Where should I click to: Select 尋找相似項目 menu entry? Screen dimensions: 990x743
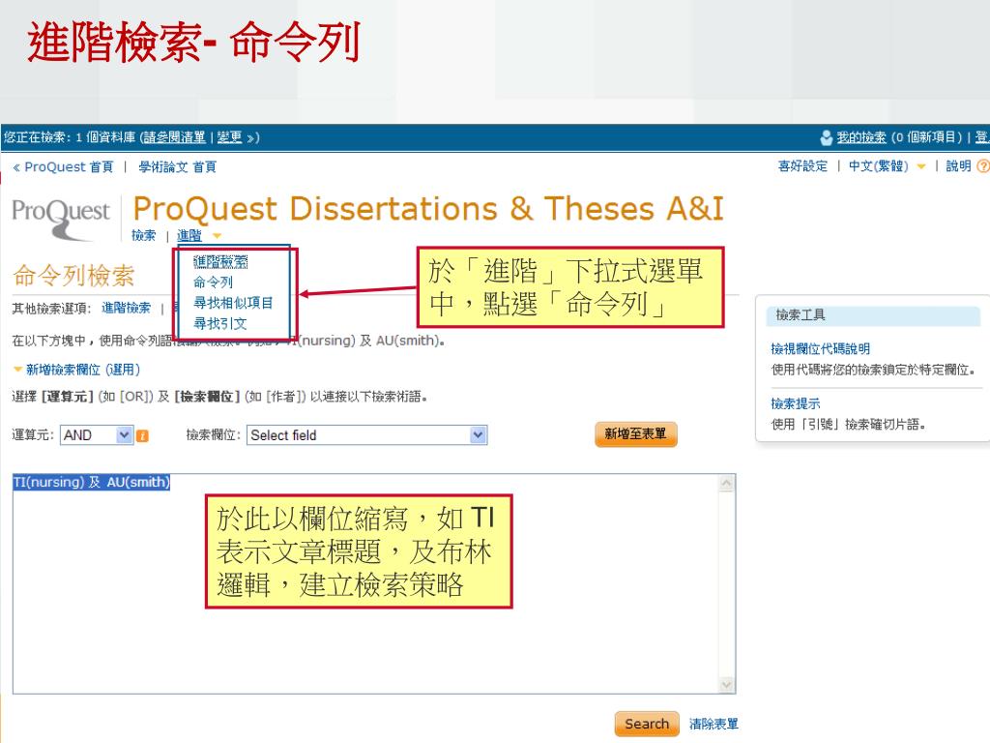coord(233,303)
